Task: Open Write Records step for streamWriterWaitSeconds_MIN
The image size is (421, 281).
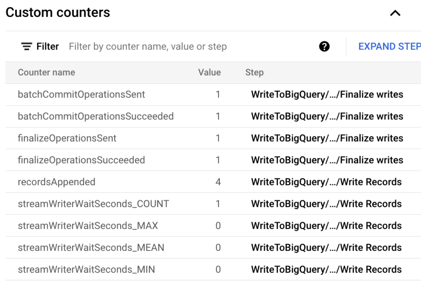Action: pyautogui.click(x=326, y=269)
